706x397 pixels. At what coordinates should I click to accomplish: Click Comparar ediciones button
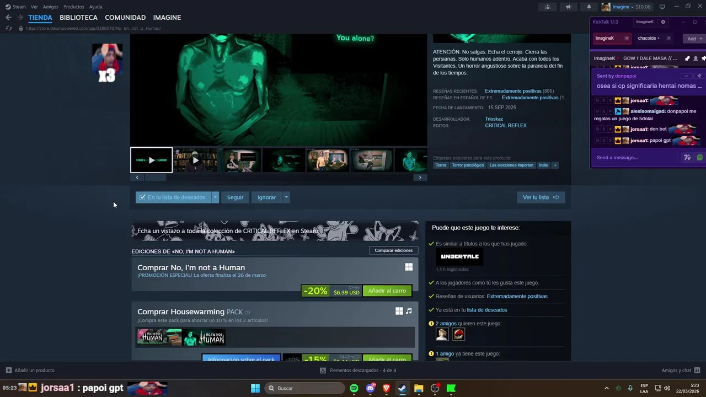coord(394,250)
